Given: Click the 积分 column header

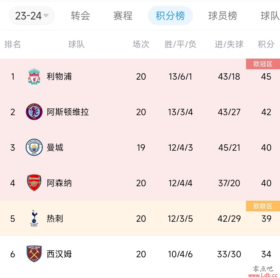Looking at the screenshot, I should pyautogui.click(x=266, y=44).
